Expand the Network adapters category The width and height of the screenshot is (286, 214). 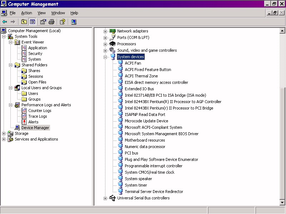coord(105,31)
